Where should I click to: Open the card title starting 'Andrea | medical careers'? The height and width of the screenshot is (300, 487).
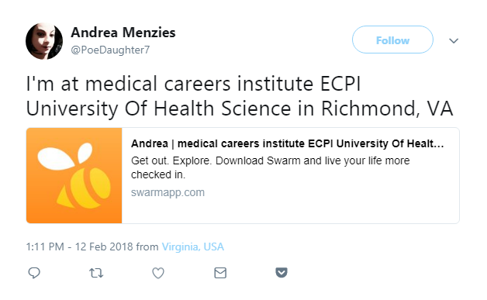pos(287,143)
